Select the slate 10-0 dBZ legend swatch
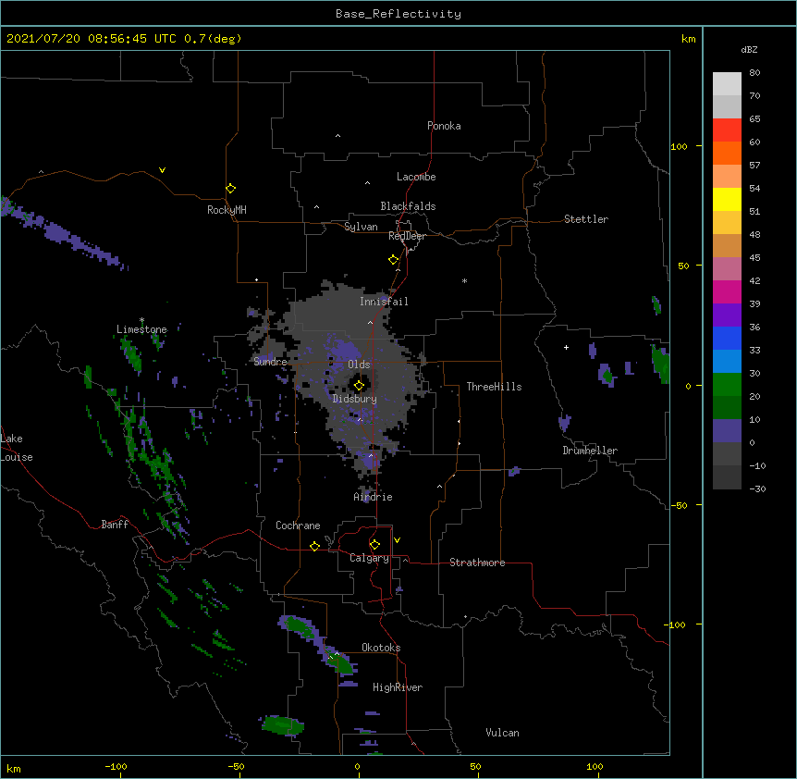797x779 pixels. [727, 431]
